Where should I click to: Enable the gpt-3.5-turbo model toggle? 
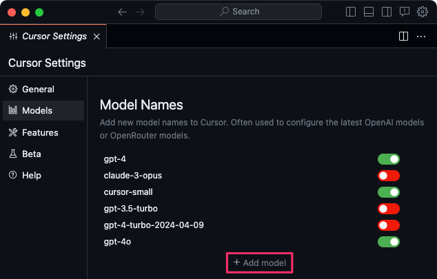coord(389,209)
